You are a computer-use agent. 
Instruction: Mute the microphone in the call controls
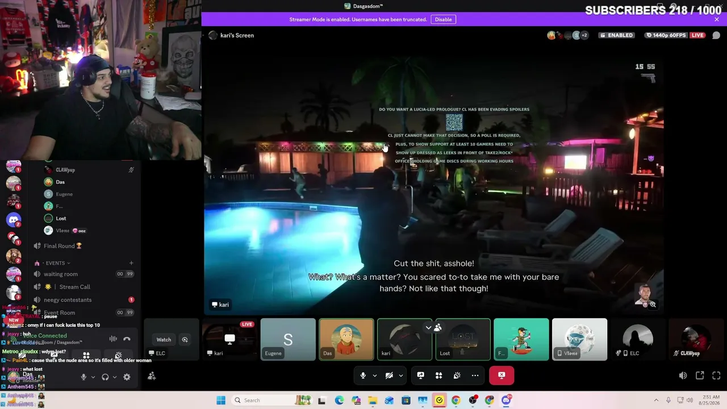(363, 375)
